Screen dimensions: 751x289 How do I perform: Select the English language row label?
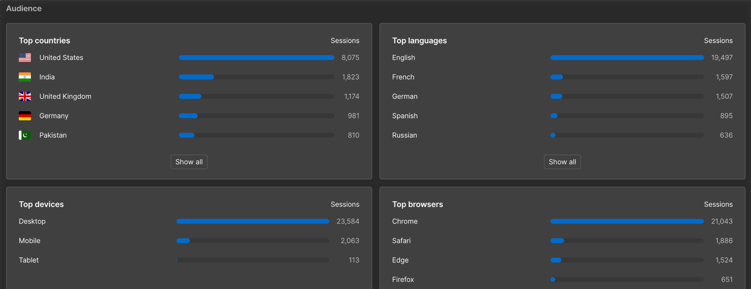click(404, 58)
